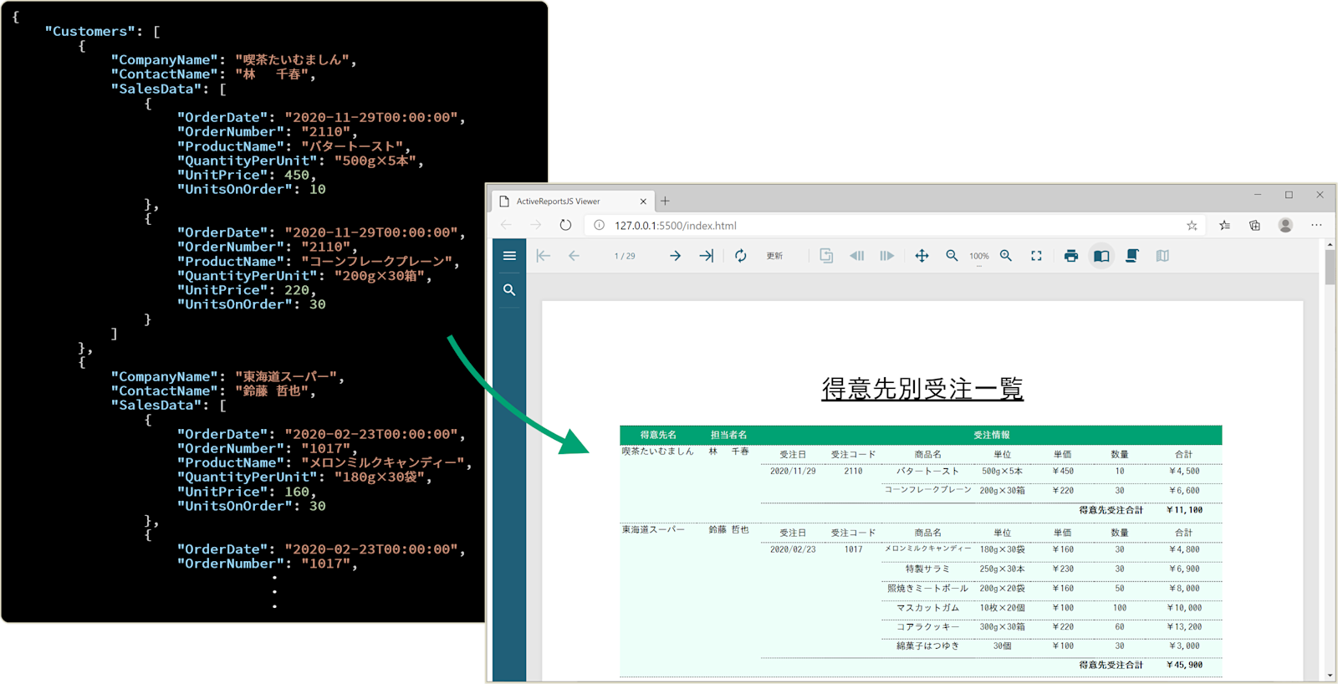View site information icon in address bar

[599, 225]
